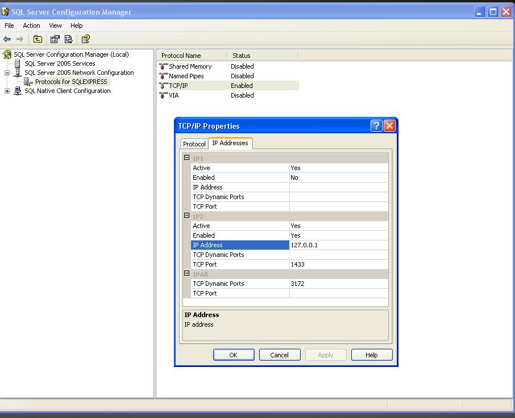This screenshot has width=515, height=418.
Task: Select SQL Server 2005 Services in the tree
Action: tap(60, 64)
